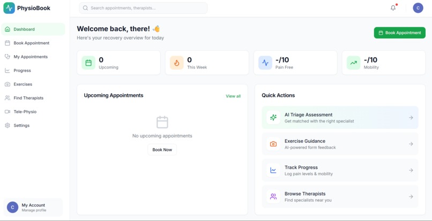Open Book Appointment from the sidebar
432x221 pixels.
point(33,43)
